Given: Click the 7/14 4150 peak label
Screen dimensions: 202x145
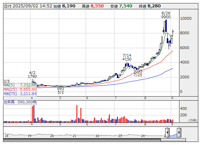Looking at the screenshot, I should pos(127,57).
